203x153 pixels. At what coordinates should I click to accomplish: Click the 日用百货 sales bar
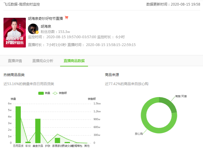point(18,125)
